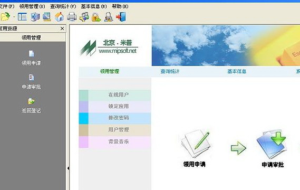Click the padlock with users toolbar icon
This screenshot has width=300, height=190.
click(109, 17)
